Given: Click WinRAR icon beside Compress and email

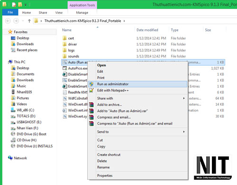Looking at the screenshot, I should click(x=91, y=117).
